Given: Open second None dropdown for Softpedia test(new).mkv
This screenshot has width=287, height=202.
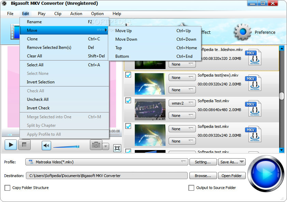Looking at the screenshot, I should 182,90.
